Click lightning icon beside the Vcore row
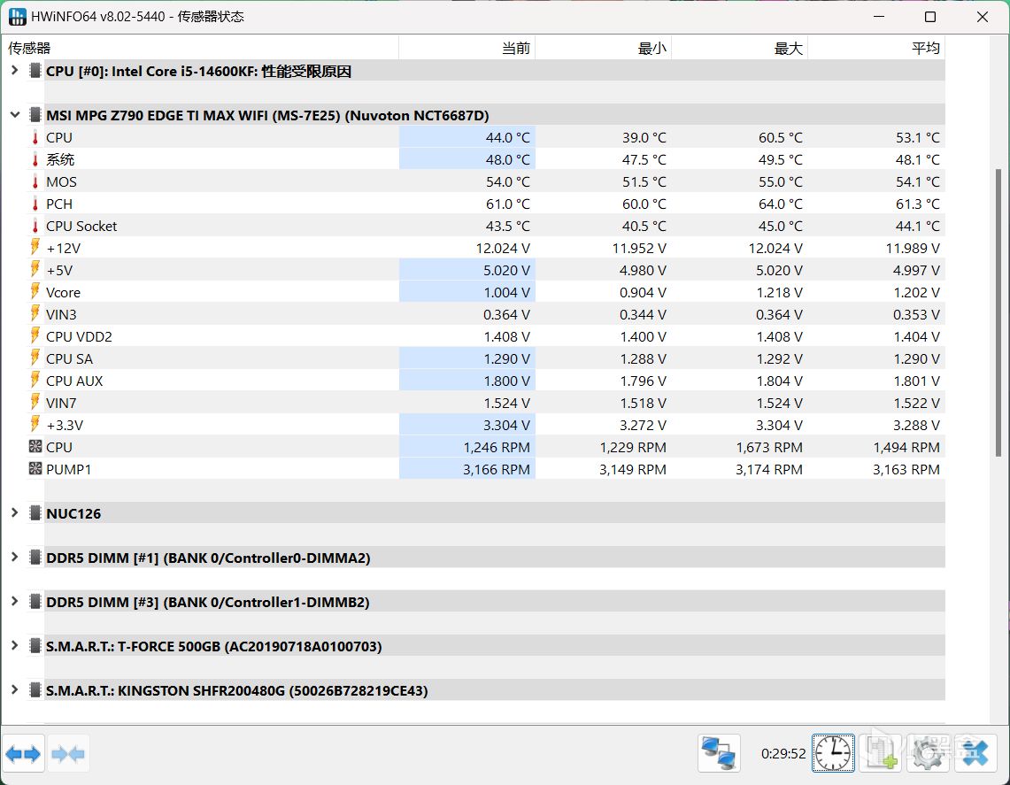The image size is (1010, 785). (35, 292)
